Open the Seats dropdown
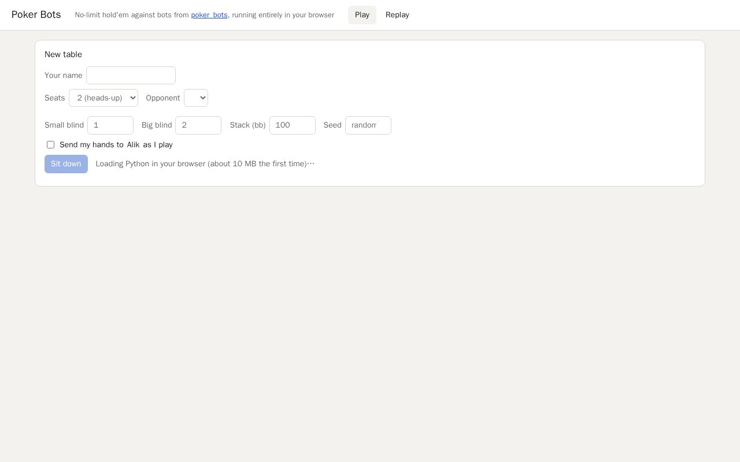Image resolution: width=740 pixels, height=462 pixels. (x=103, y=98)
